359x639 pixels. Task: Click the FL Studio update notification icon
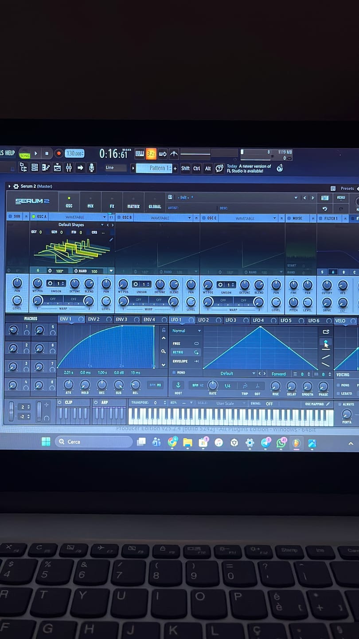click(x=280, y=168)
